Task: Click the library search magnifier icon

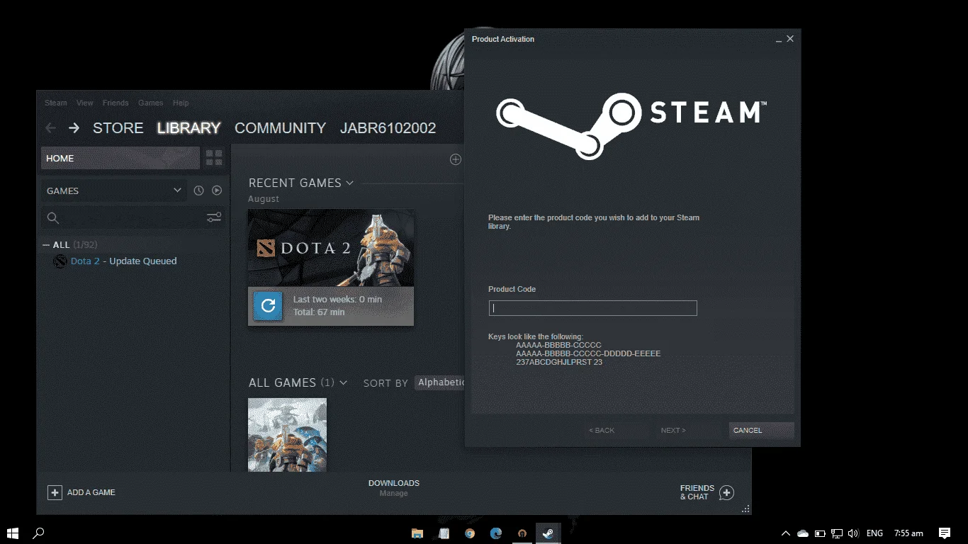Action: (52, 218)
